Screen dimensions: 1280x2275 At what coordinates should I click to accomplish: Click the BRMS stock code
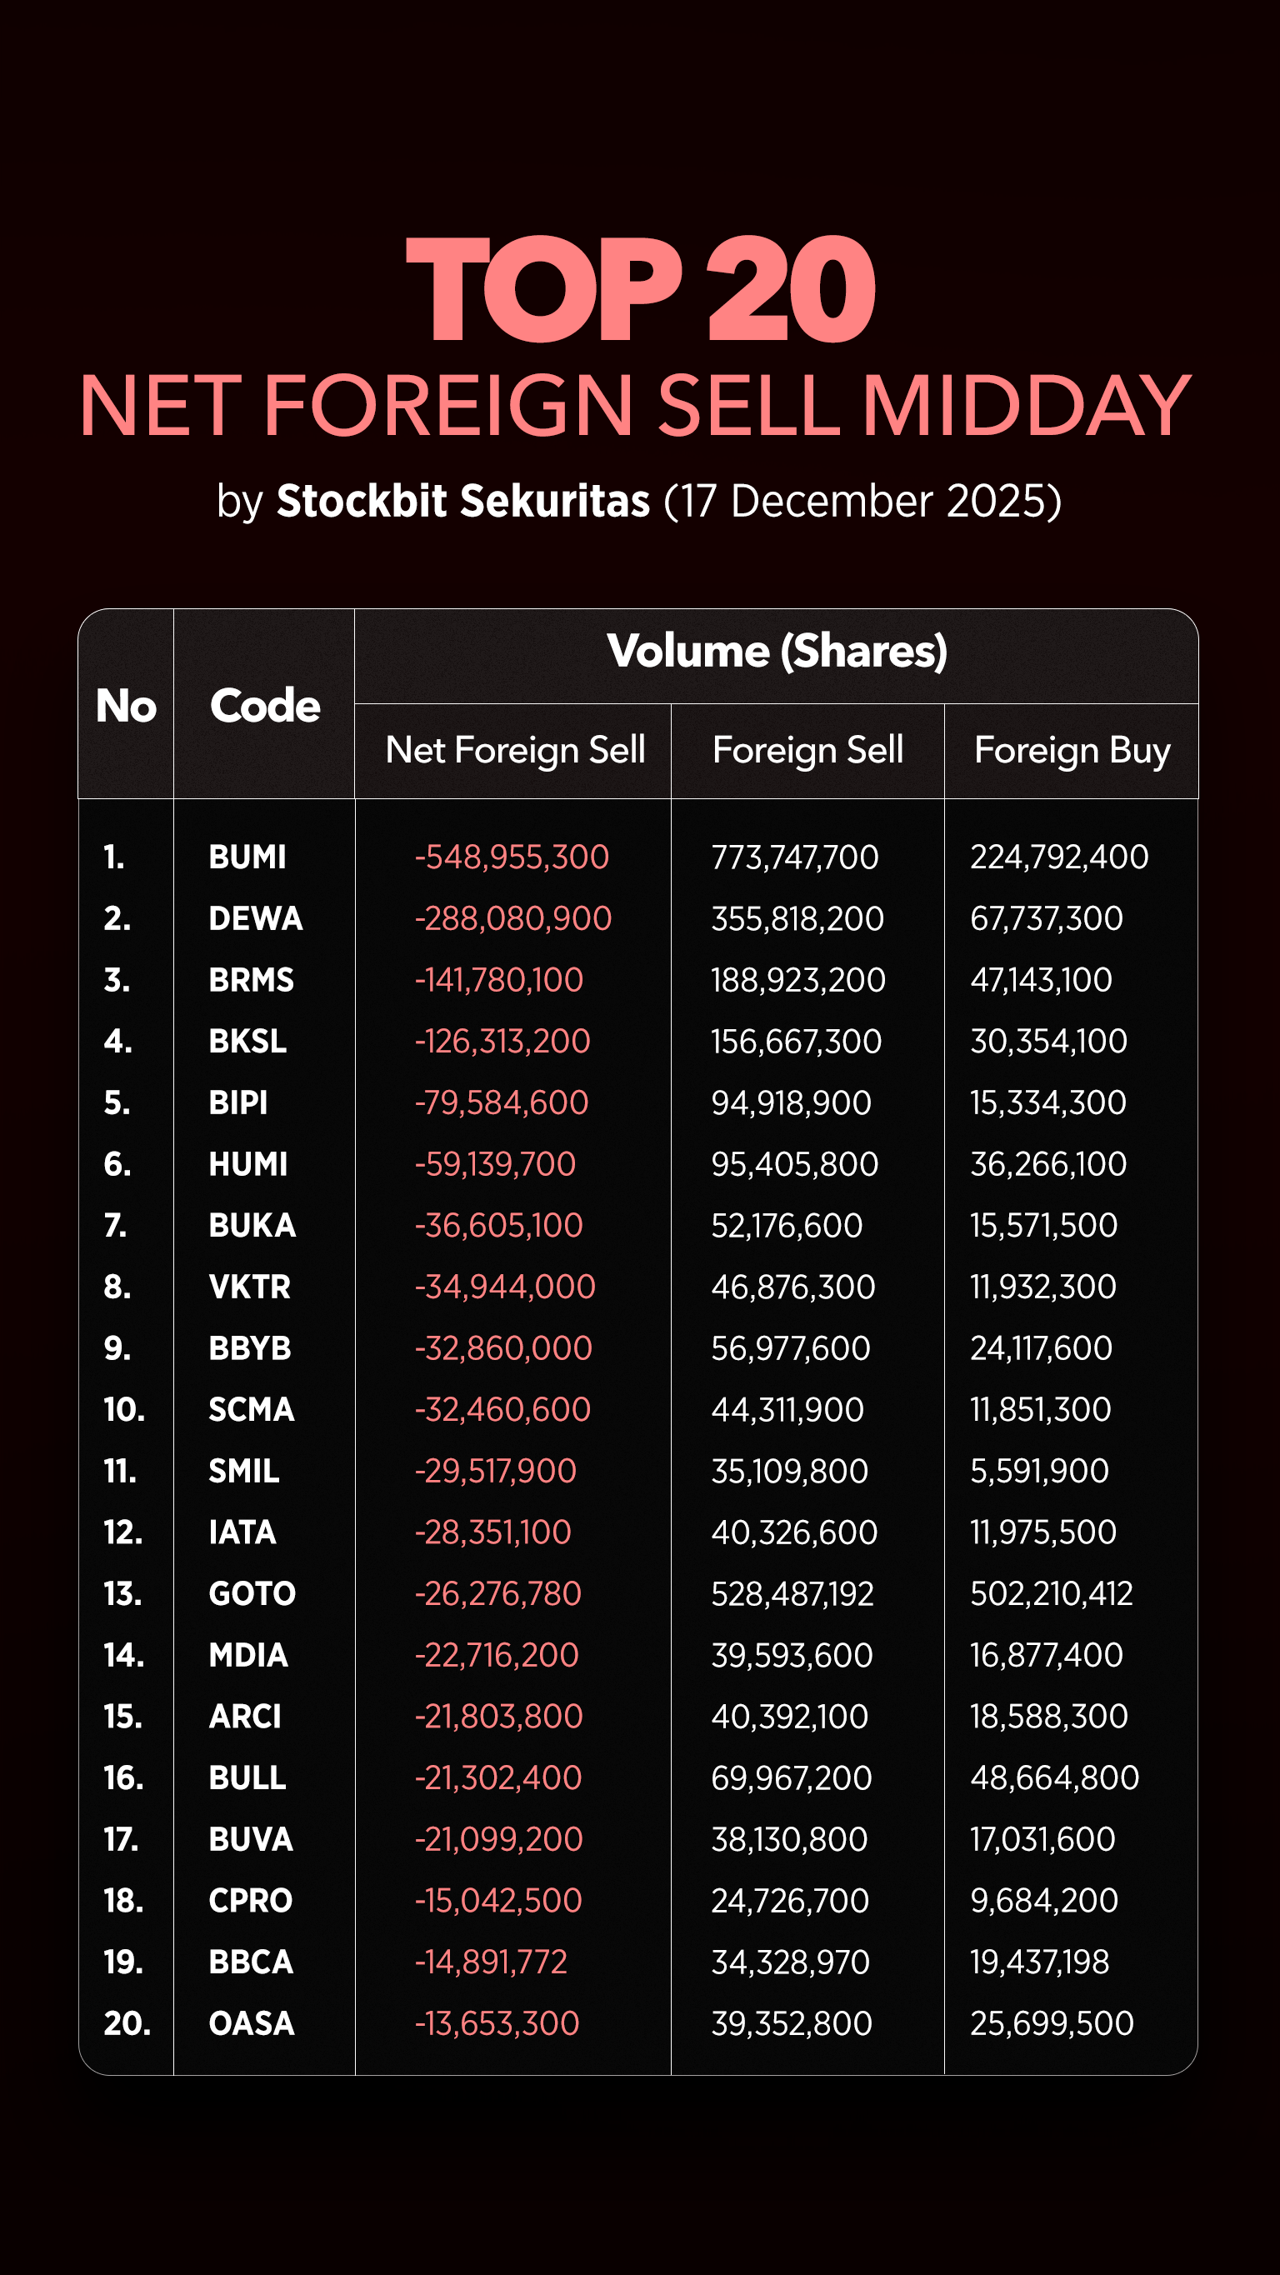251,979
